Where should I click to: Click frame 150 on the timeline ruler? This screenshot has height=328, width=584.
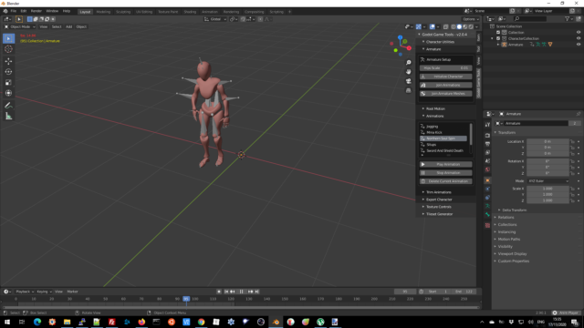click(x=285, y=299)
